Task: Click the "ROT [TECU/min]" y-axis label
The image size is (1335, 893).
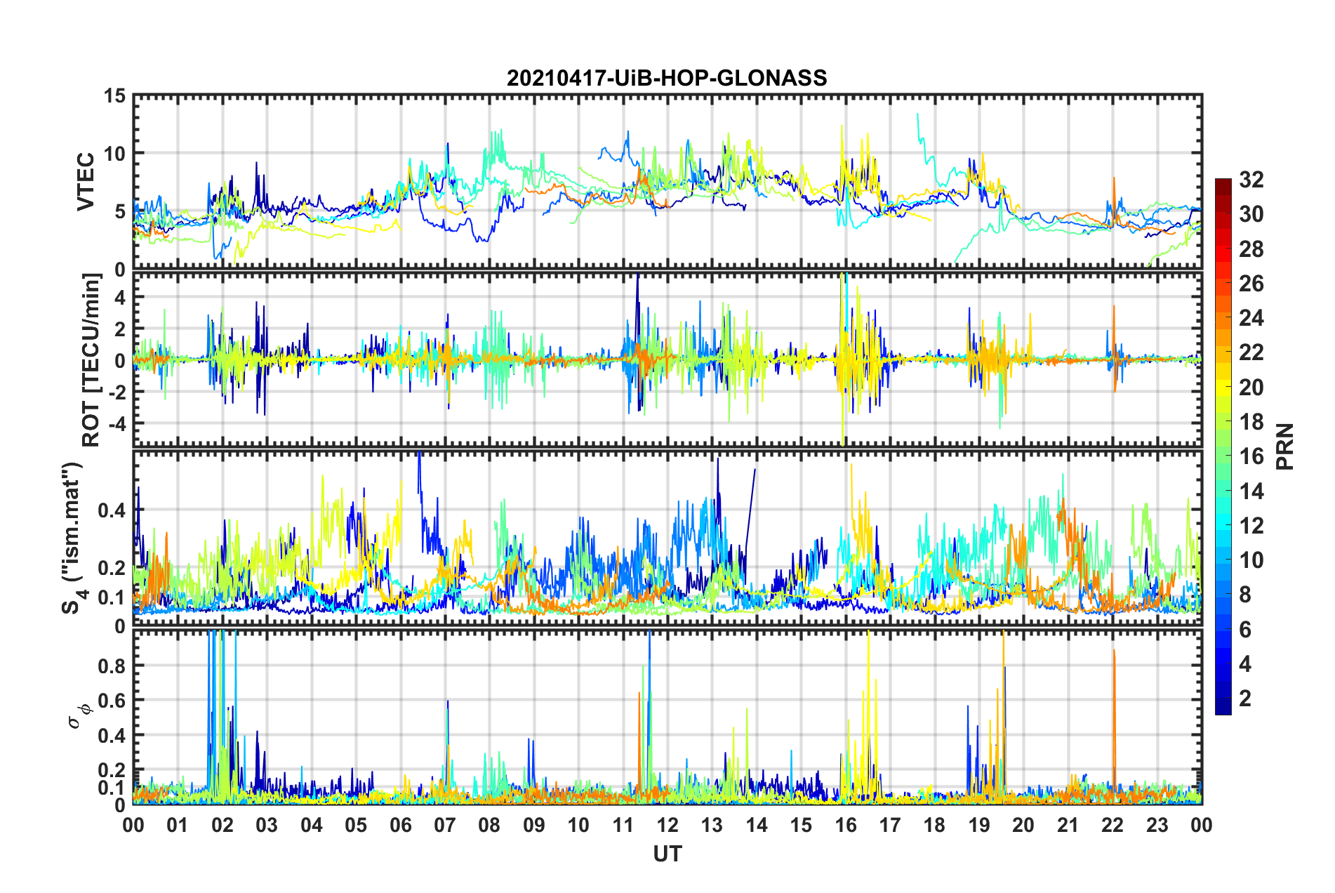Action: 91,359
